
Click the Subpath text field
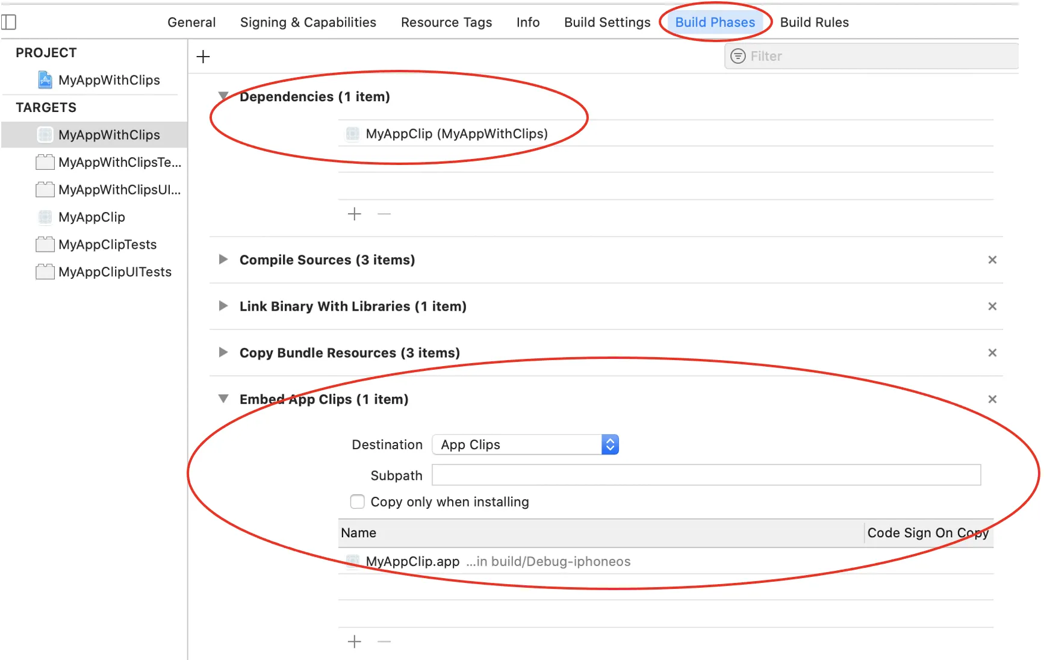pos(707,475)
